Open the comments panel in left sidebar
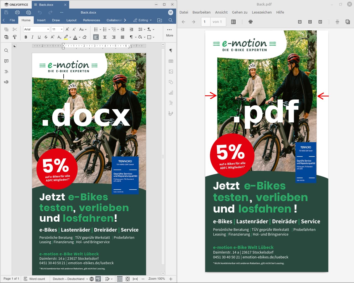The image size is (354, 283). tap(6, 61)
